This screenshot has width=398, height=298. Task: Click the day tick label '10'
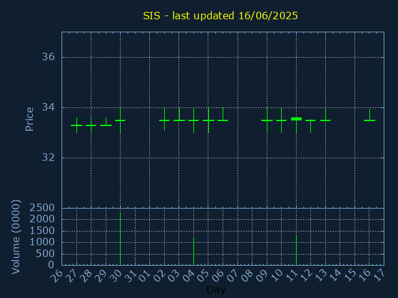[276, 276]
